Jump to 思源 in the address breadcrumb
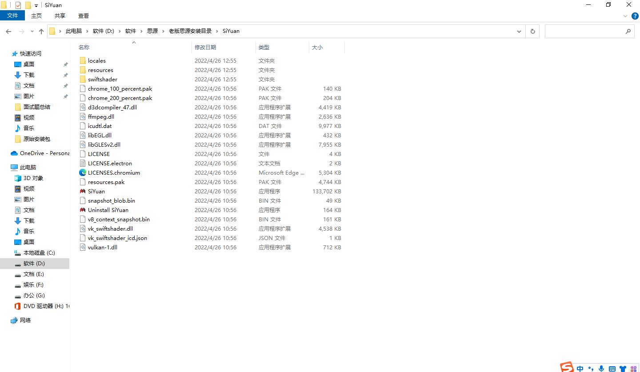This screenshot has height=372, width=640. pyautogui.click(x=152, y=31)
